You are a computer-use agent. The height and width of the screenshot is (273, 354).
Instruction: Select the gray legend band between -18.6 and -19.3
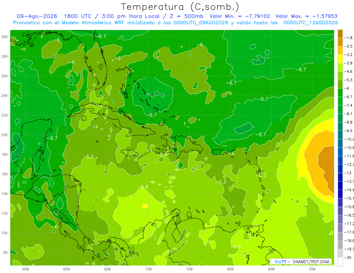coord(340,245)
